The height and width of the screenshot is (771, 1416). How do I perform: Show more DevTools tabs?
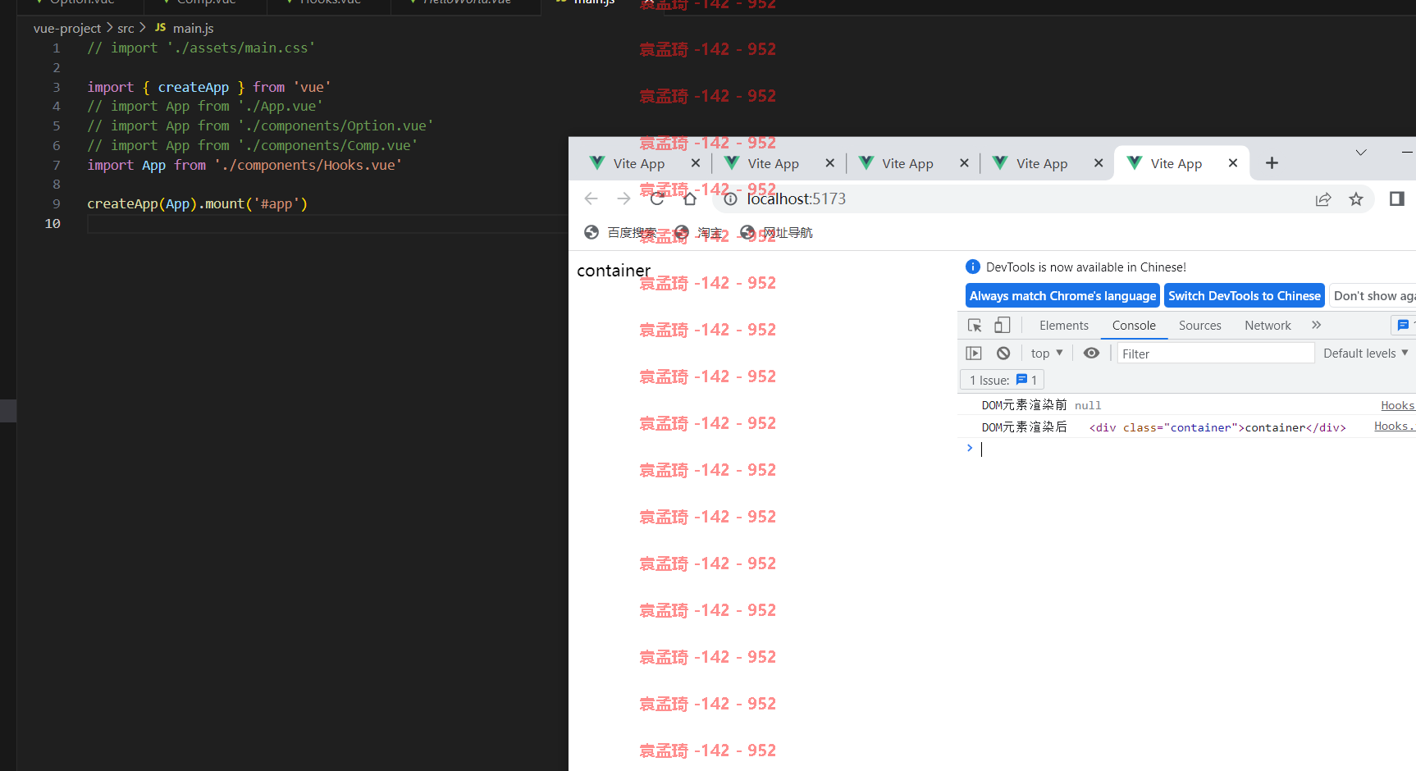pos(1317,326)
